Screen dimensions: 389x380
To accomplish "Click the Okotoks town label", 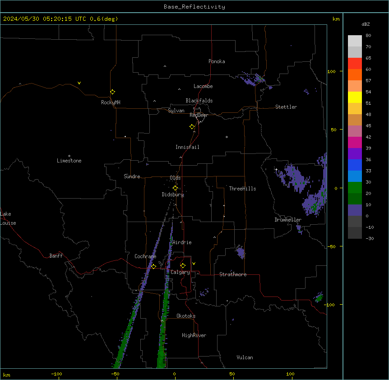I will click(x=186, y=316).
